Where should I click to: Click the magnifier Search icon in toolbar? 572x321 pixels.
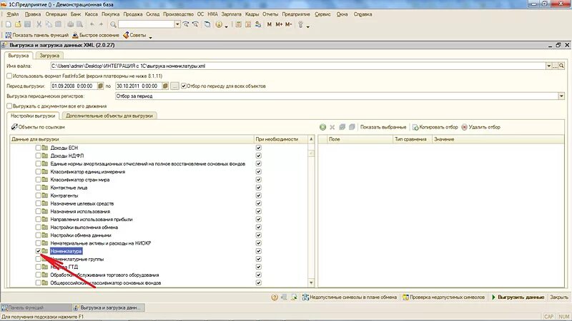point(113,24)
